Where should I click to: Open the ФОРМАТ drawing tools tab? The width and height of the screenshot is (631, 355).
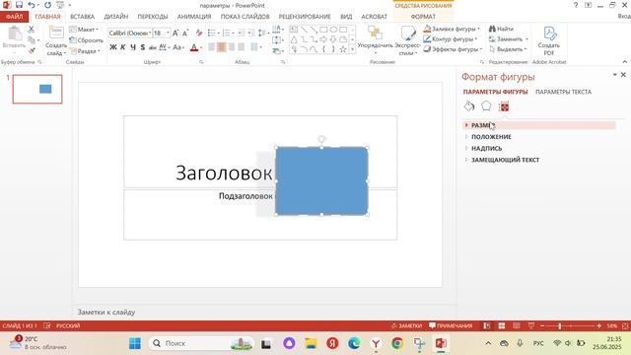tap(423, 17)
